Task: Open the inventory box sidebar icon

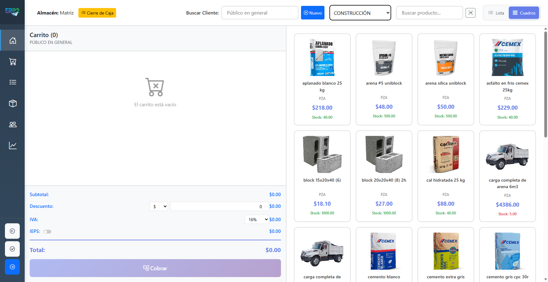Action: (x=13, y=103)
